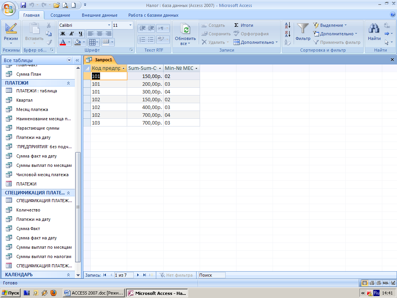Copy with the clipboard copy icon
This screenshot has width=397, height=298.
tap(48, 34)
